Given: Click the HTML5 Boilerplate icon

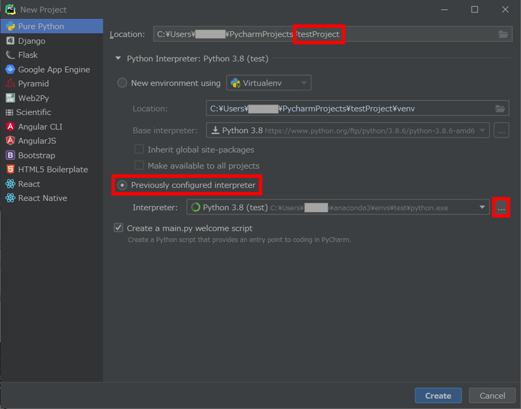Looking at the screenshot, I should (x=10, y=169).
